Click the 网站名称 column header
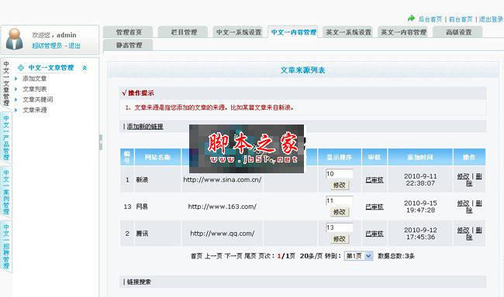 pos(157,158)
